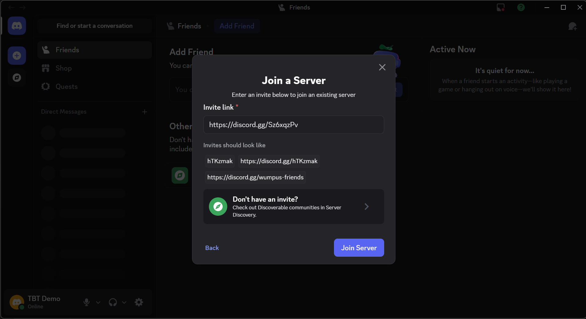This screenshot has height=319, width=586.
Task: Deafen audio with the headphones icon
Action: 112,302
